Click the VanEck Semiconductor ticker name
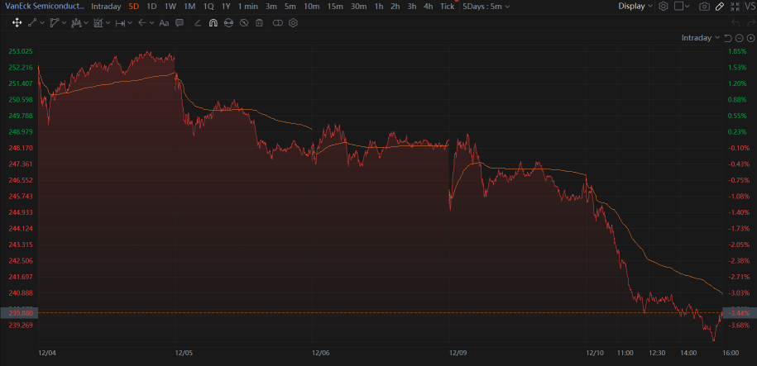This screenshot has width=757, height=366. (x=45, y=7)
